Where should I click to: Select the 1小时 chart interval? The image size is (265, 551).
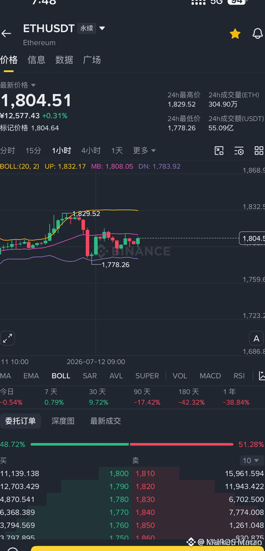62,151
